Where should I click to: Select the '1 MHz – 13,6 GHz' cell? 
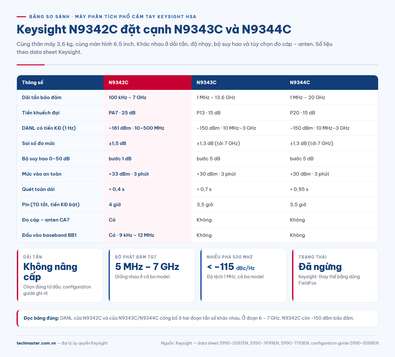click(x=238, y=98)
